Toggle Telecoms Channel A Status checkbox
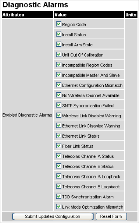This screenshot has width=139, height=223. (x=58, y=156)
